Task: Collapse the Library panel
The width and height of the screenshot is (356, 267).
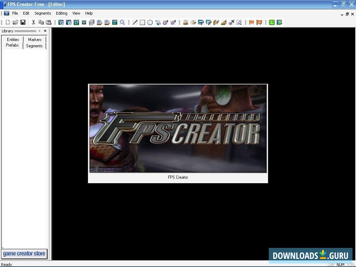Action: [x=39, y=31]
